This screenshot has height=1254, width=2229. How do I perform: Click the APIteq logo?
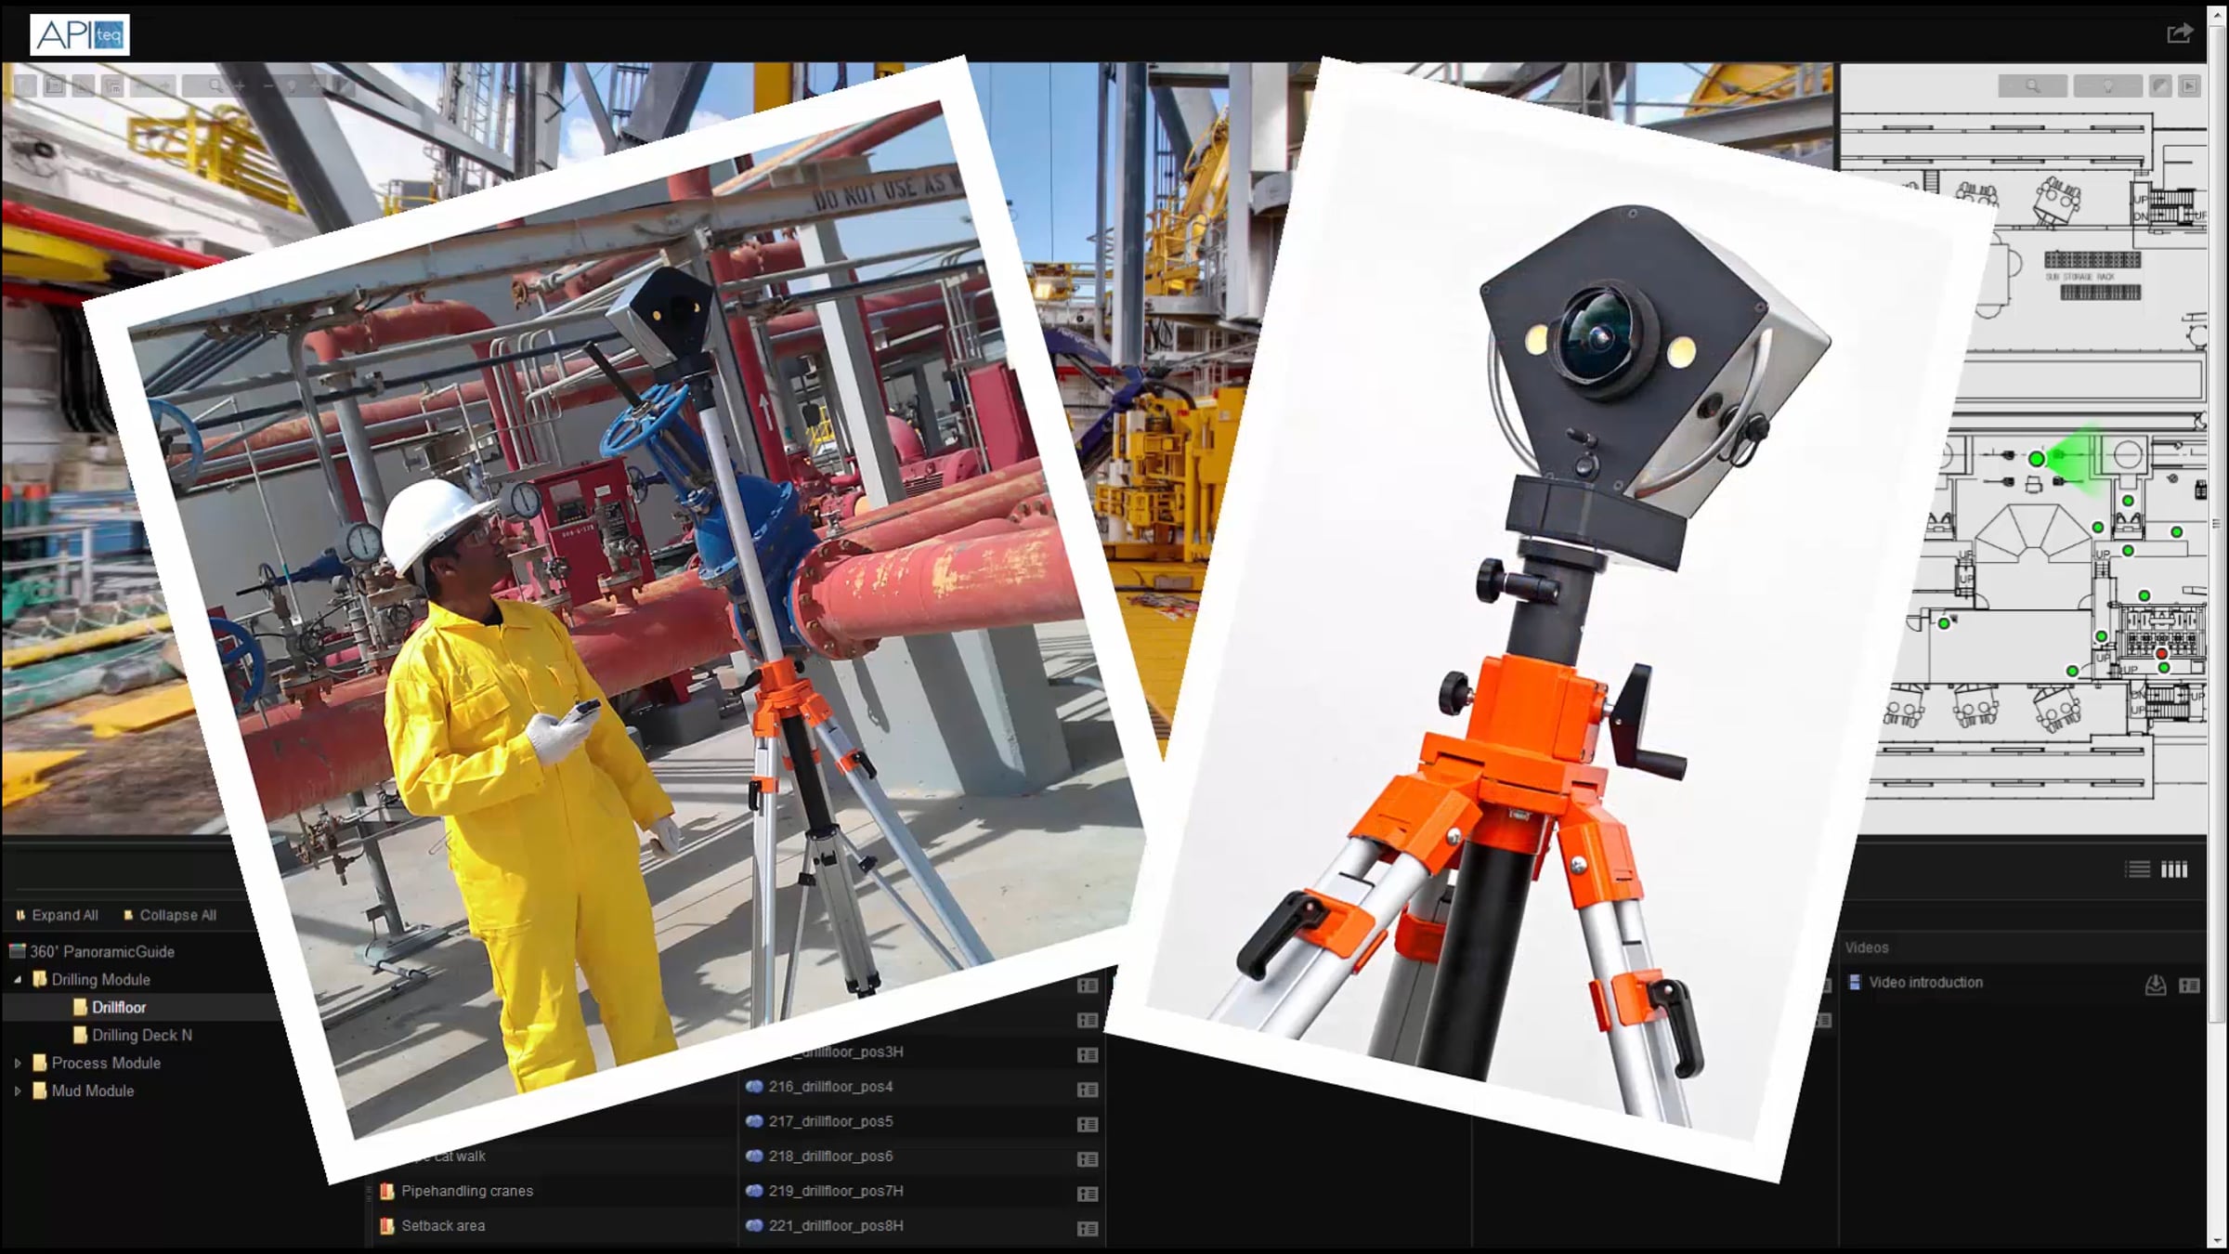[80, 35]
